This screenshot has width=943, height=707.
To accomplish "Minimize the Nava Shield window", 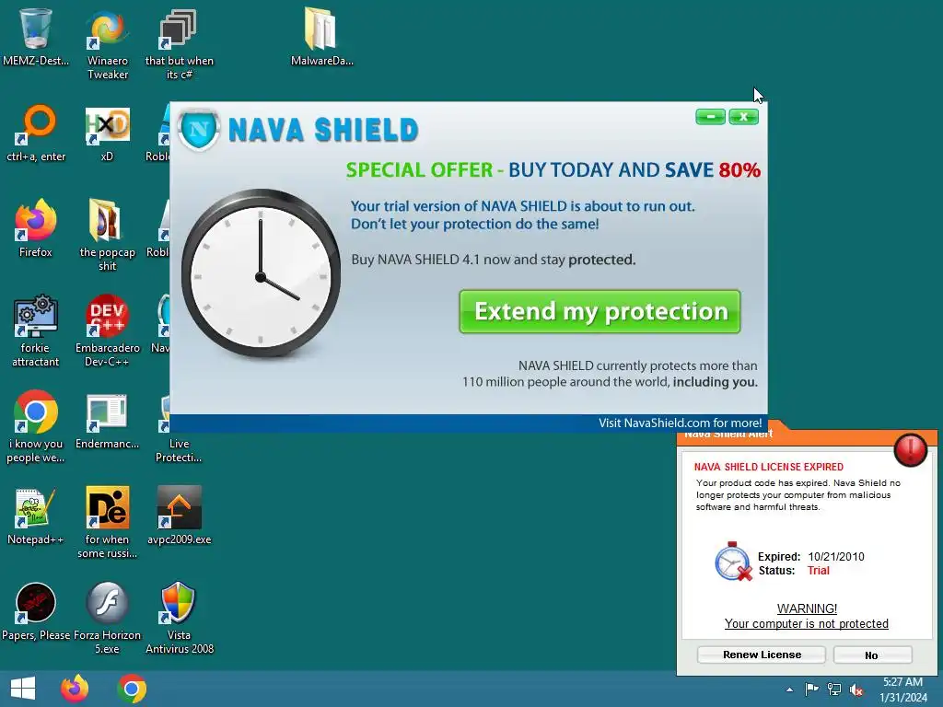I will [x=710, y=117].
